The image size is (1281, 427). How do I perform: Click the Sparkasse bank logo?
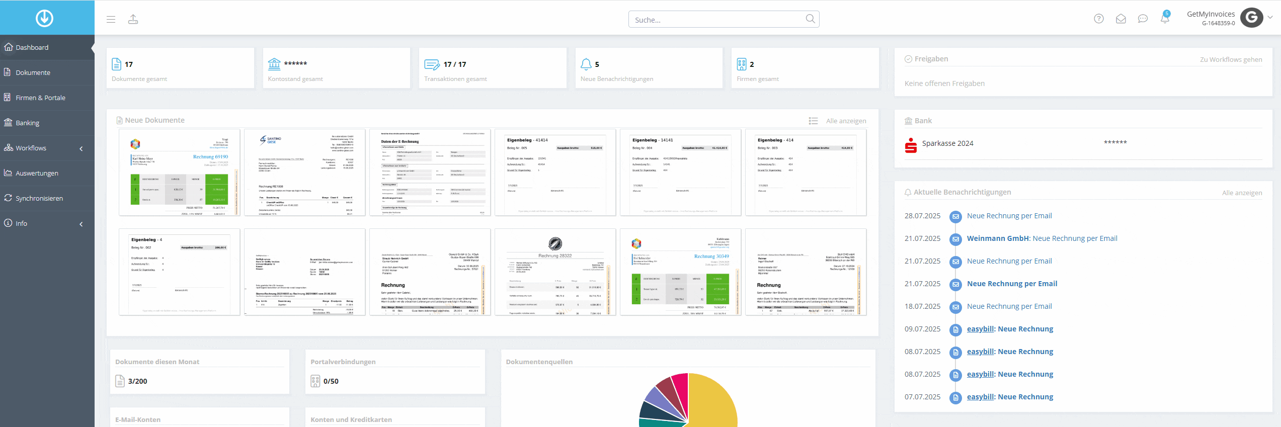(x=911, y=145)
